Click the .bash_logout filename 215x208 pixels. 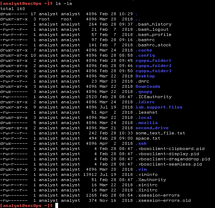pos(152,29)
